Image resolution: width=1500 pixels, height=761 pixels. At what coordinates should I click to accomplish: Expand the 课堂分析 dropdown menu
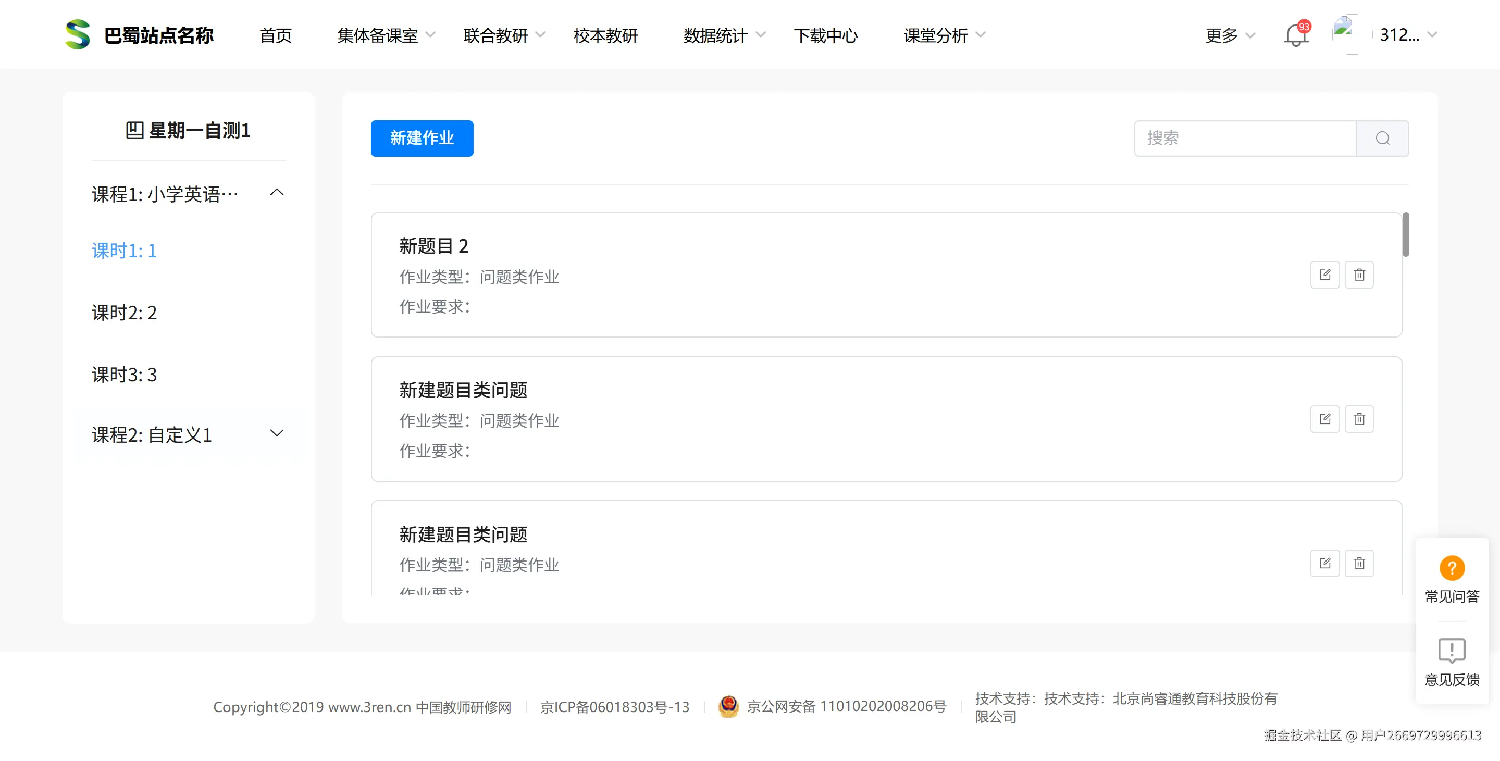click(x=945, y=35)
